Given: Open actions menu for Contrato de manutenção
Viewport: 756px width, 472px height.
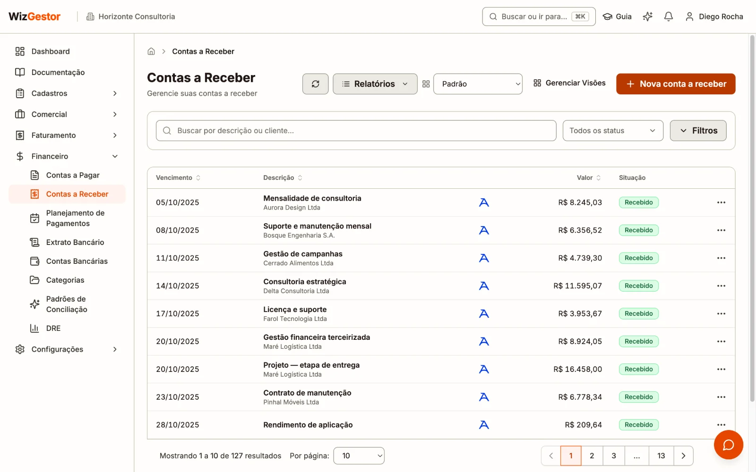Looking at the screenshot, I should [721, 397].
